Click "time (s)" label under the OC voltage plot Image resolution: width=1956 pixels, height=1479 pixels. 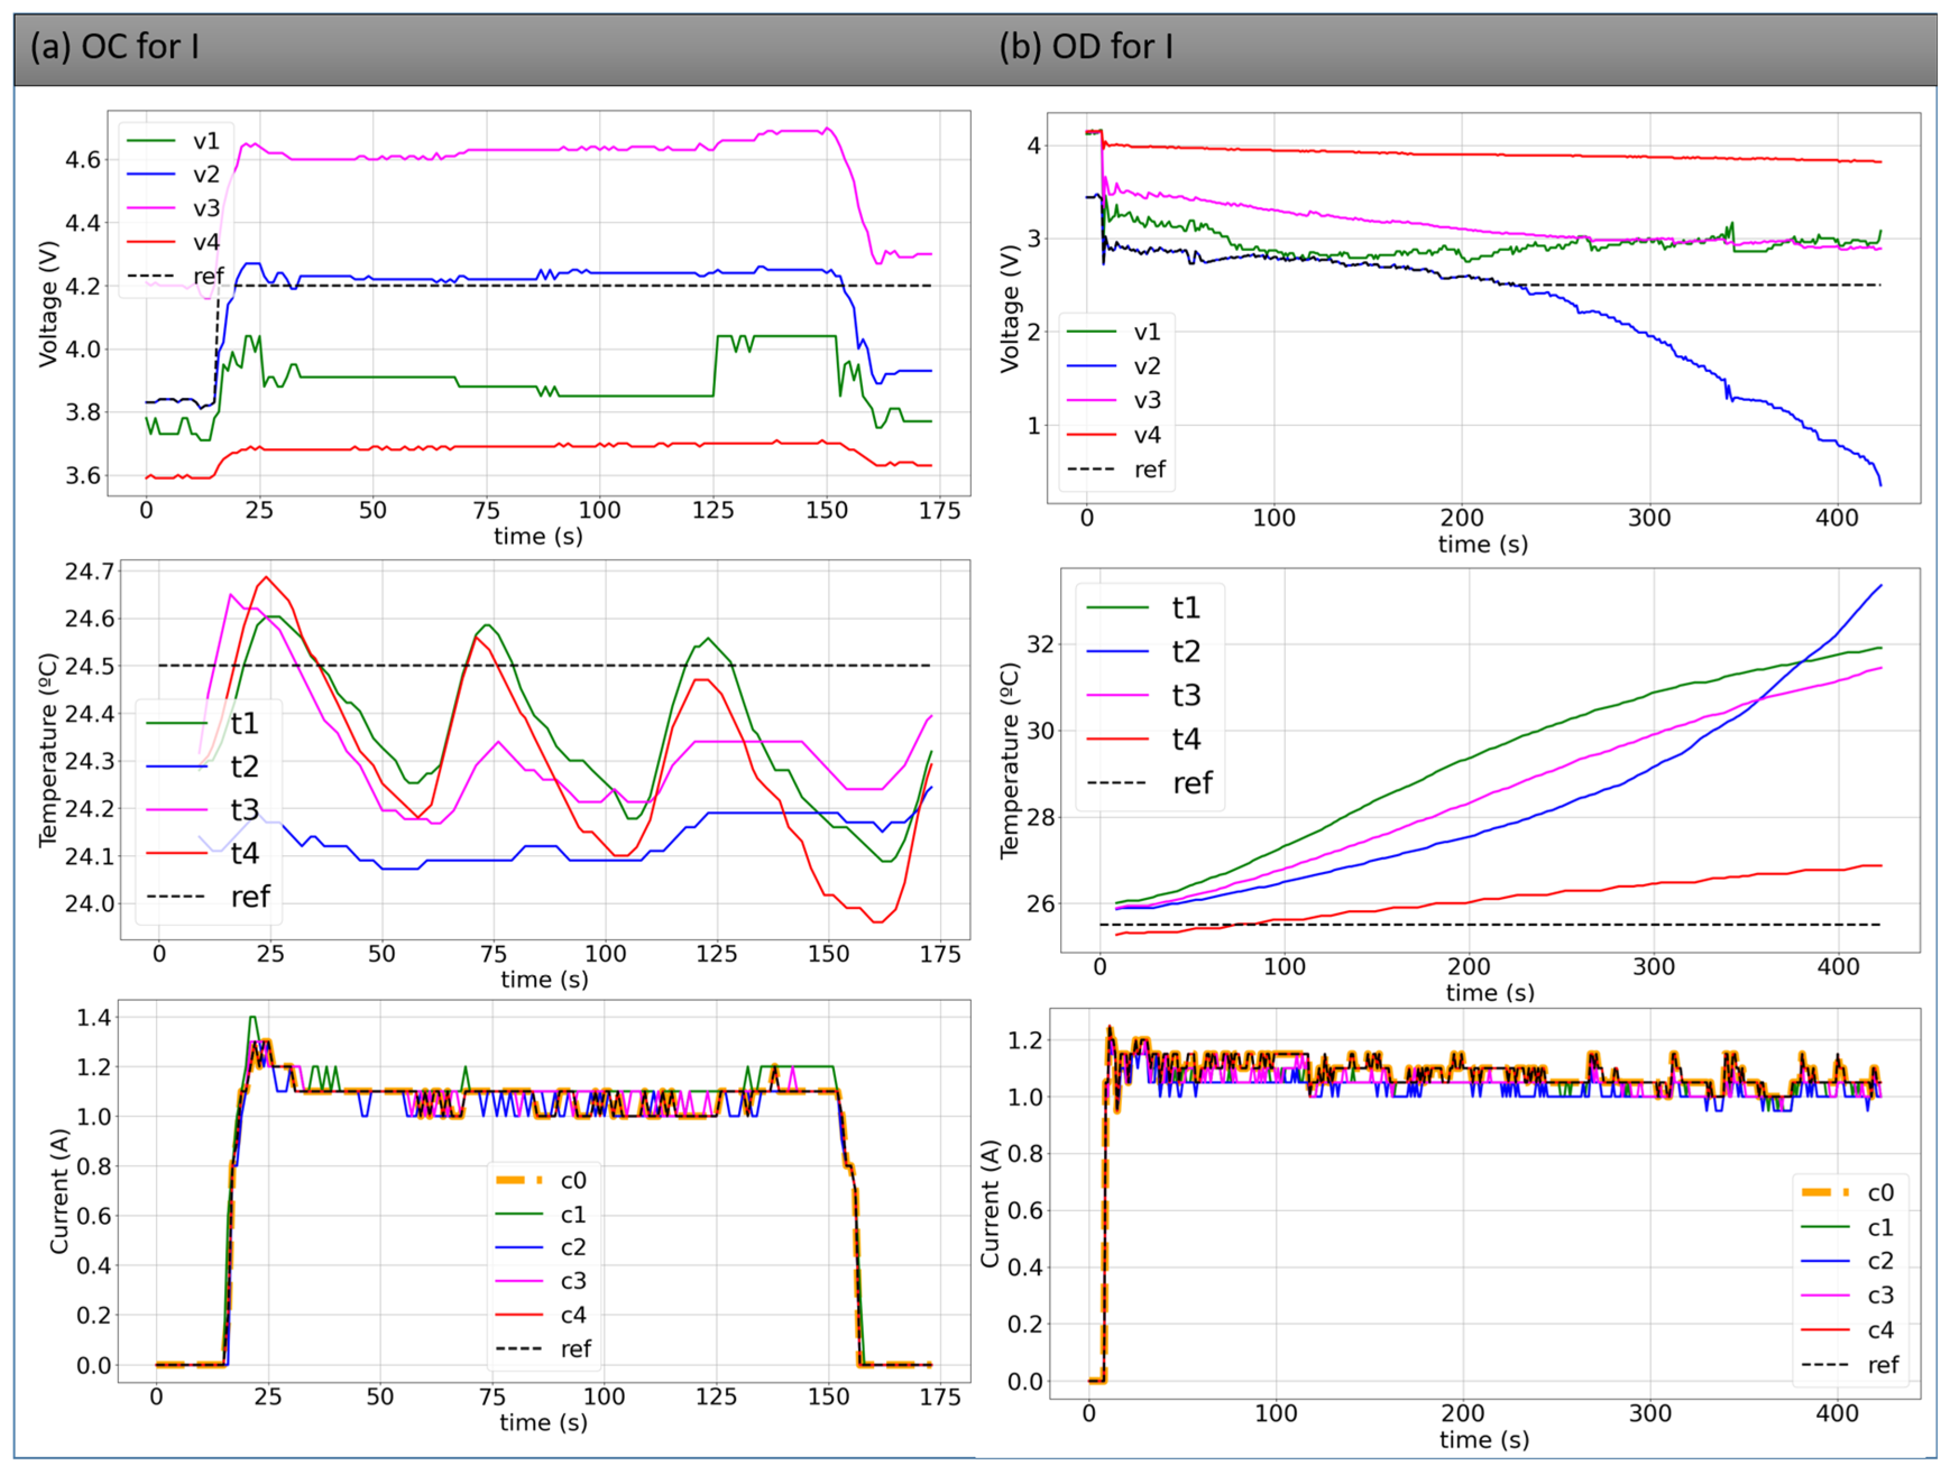[x=539, y=536]
